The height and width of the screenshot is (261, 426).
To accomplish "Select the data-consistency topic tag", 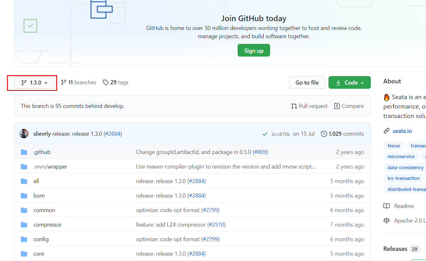I will pos(405,167).
